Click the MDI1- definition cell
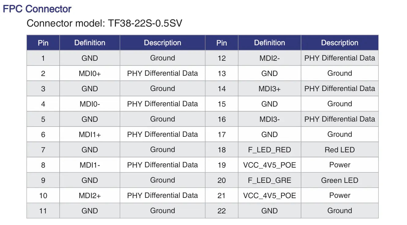The height and width of the screenshot is (225, 407). tap(90, 165)
